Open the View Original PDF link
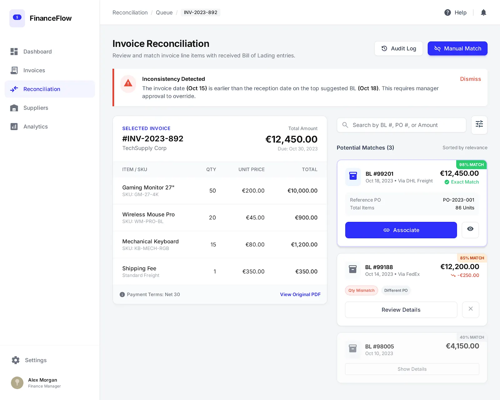Screen dimensions: 500x400 300,294
